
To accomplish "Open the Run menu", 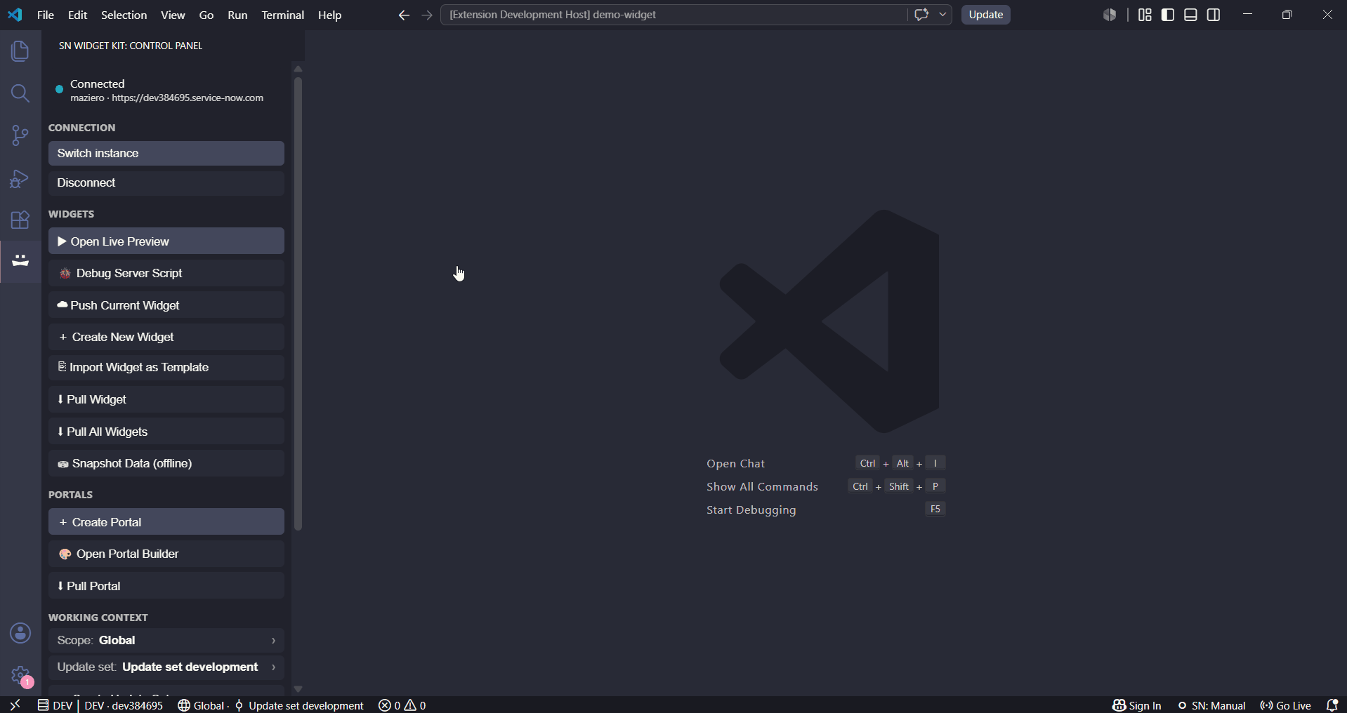I will click(237, 15).
